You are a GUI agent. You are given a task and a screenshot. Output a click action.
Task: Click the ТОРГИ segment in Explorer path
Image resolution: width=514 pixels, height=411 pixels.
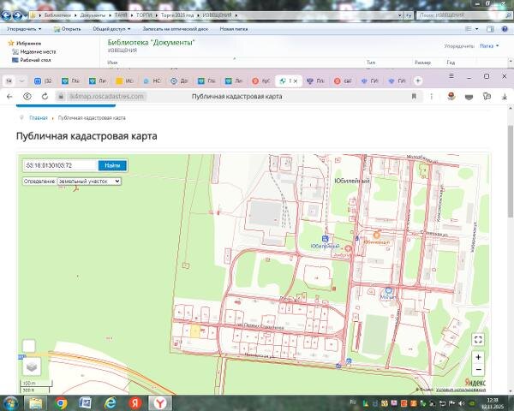coord(144,15)
